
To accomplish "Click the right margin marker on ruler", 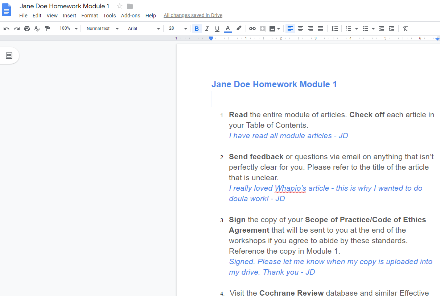I will point(437,39).
